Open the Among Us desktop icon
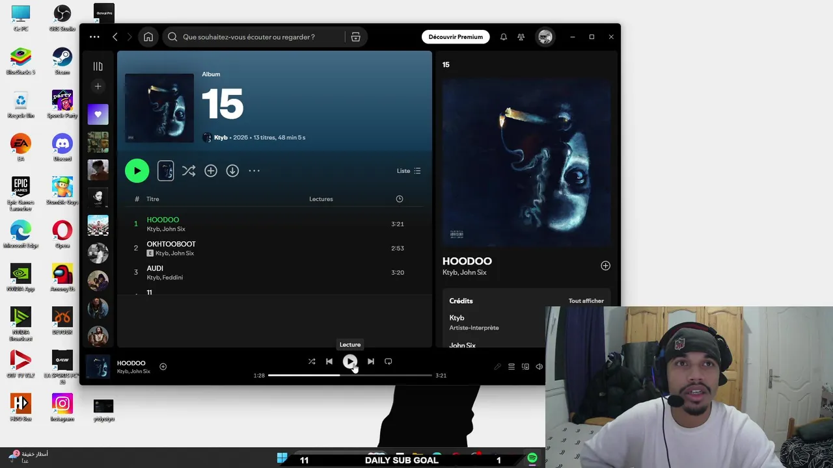Screen dimensions: 833x468 pyautogui.click(x=62, y=278)
